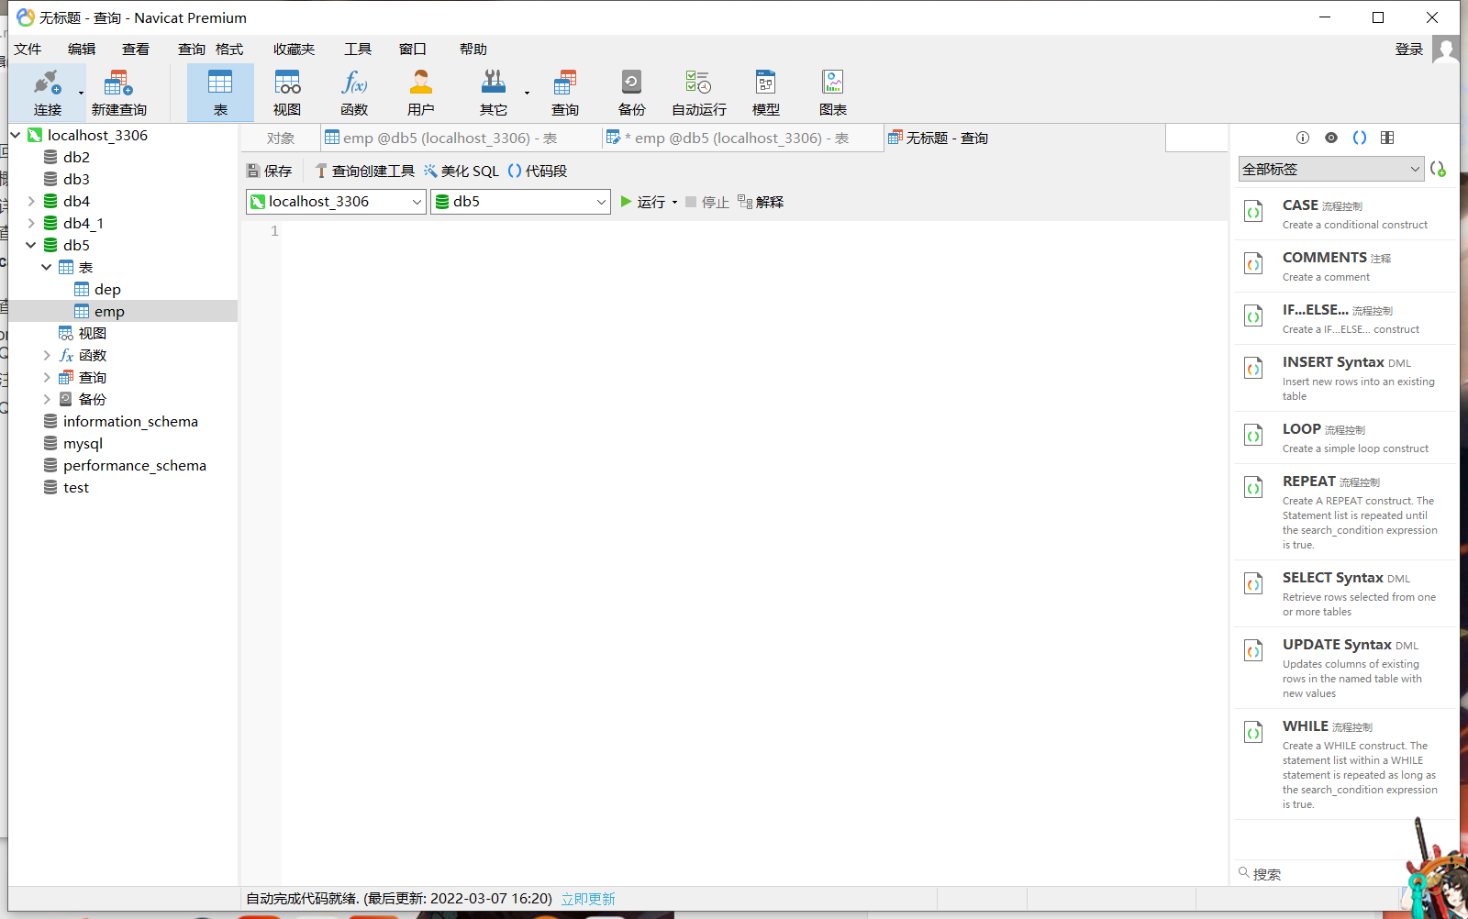This screenshot has height=919, width=1468.
Task: Collapse the localhost_3306 tree node
Action: [16, 135]
